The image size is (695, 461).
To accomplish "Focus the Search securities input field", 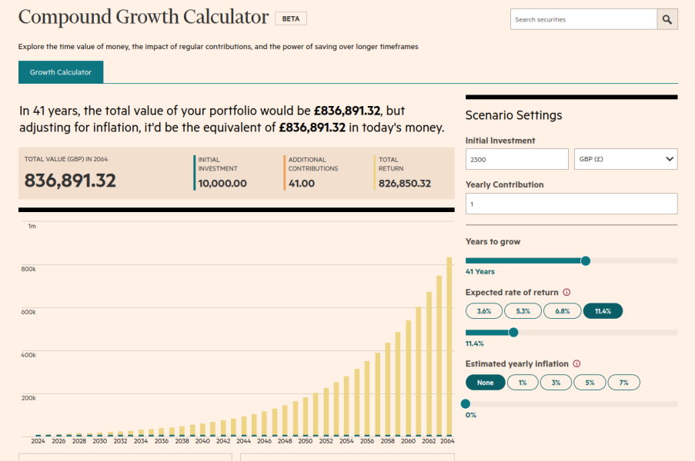I will point(583,19).
